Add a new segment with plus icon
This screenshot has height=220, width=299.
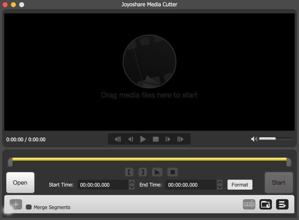(16, 205)
